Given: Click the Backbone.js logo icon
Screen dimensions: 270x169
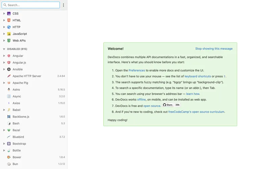Looking at the screenshot, I should pyautogui.click(x=9, y=117).
